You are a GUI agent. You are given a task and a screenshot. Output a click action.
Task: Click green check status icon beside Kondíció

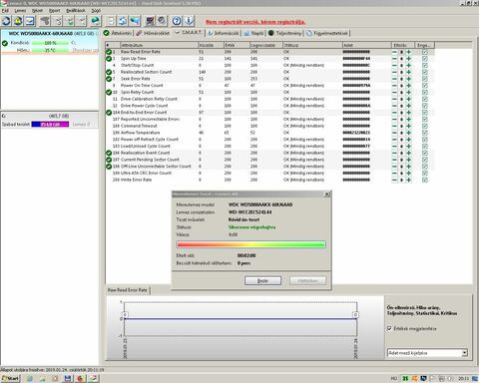pyautogui.click(x=5, y=43)
